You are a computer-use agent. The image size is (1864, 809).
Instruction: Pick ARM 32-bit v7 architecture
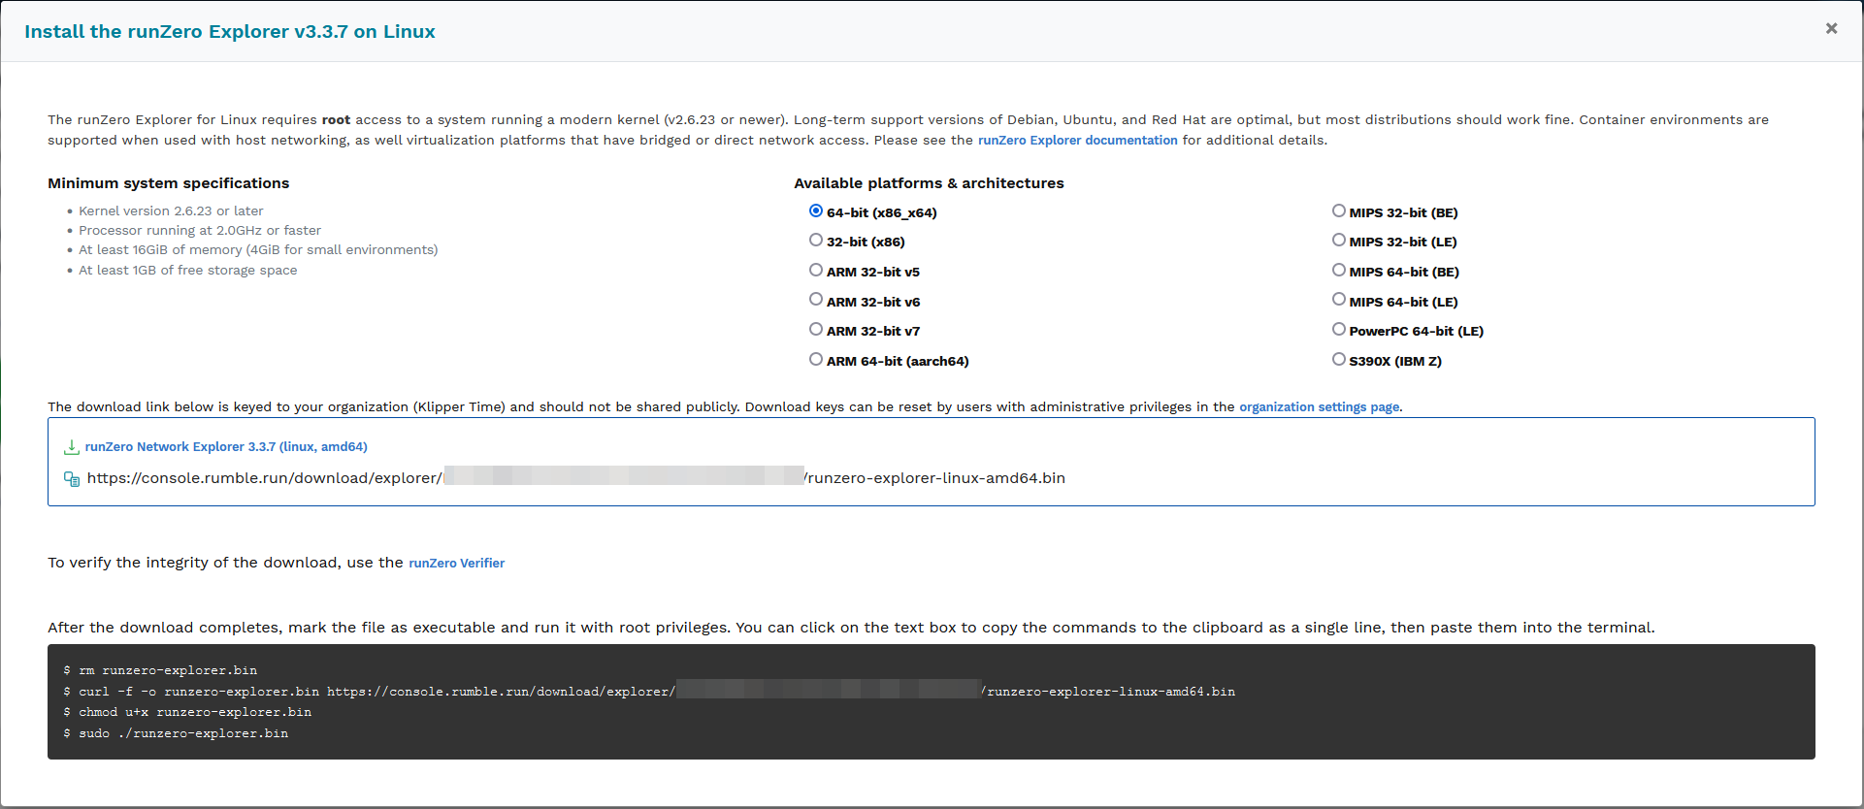click(816, 329)
